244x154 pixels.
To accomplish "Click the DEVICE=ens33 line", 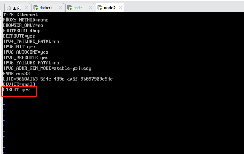I will 19,85.
